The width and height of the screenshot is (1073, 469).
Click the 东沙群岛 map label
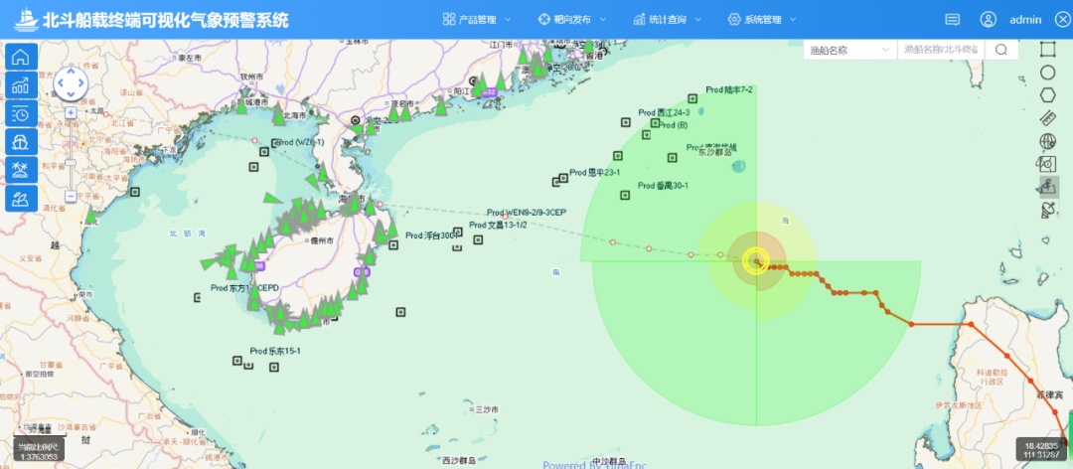click(714, 153)
